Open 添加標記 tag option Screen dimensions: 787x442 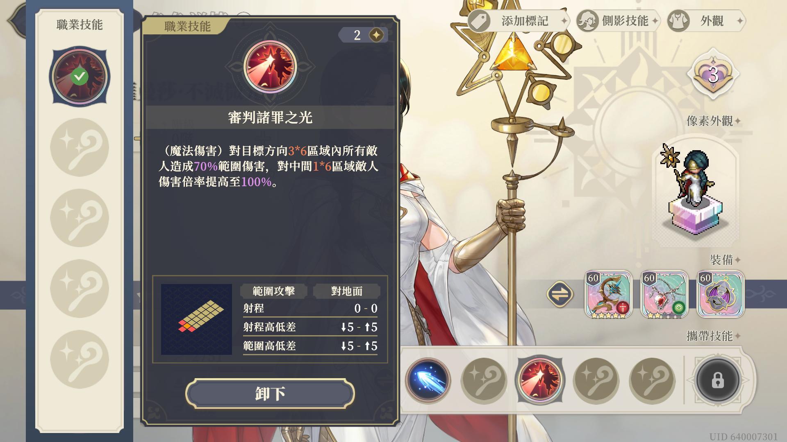point(519,21)
